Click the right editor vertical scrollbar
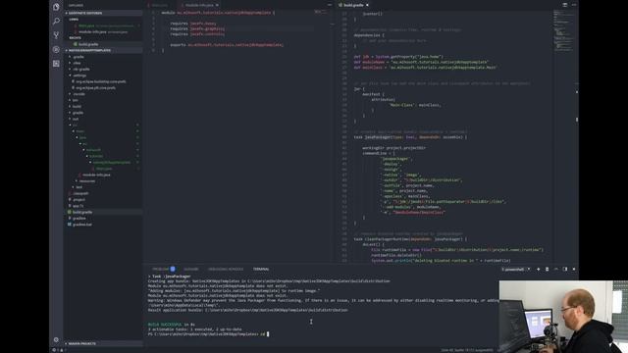 pyautogui.click(x=577, y=136)
